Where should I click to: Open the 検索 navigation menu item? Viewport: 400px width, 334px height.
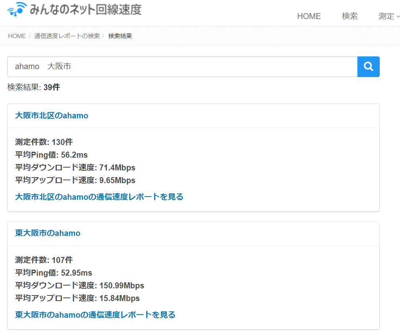[x=350, y=16]
